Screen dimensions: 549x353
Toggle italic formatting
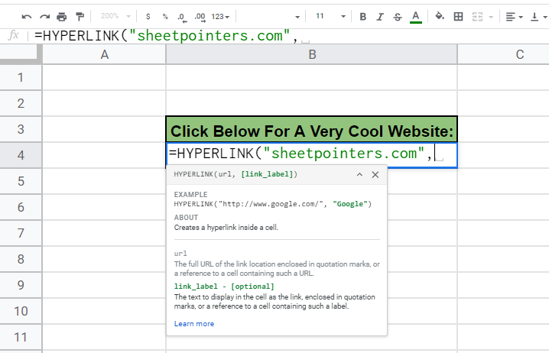pos(380,17)
